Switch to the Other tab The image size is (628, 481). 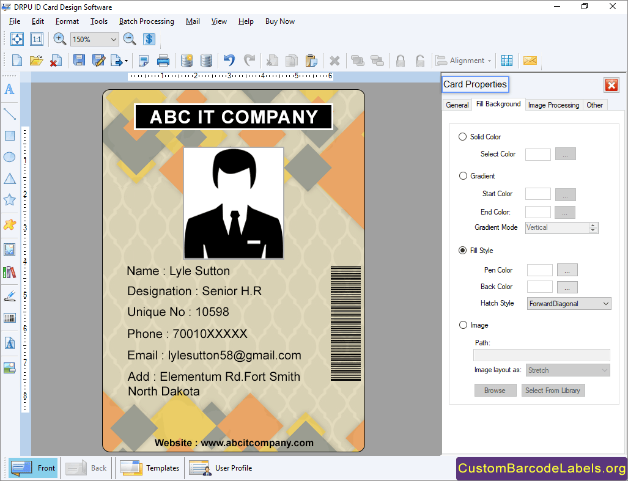595,105
